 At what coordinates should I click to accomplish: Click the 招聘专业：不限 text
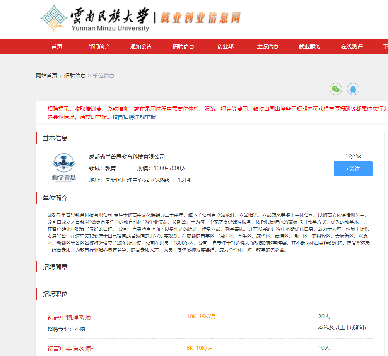(x=66, y=329)
